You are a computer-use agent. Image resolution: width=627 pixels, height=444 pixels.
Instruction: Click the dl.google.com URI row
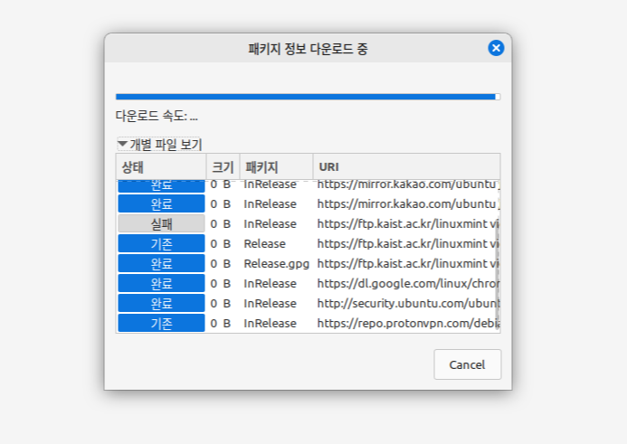click(408, 284)
